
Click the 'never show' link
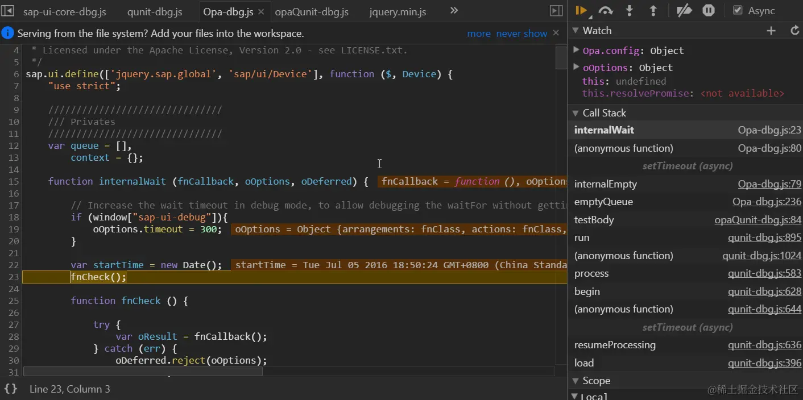point(521,34)
